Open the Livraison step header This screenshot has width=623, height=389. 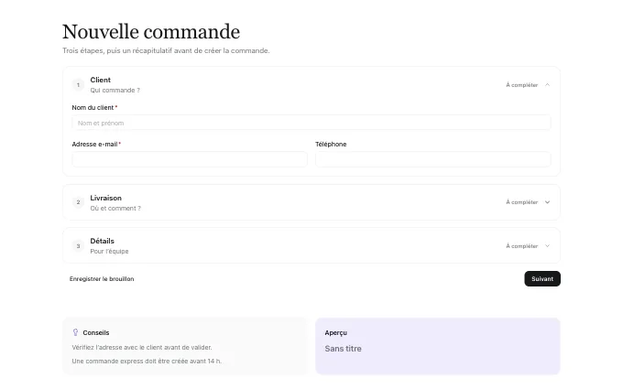(311, 202)
